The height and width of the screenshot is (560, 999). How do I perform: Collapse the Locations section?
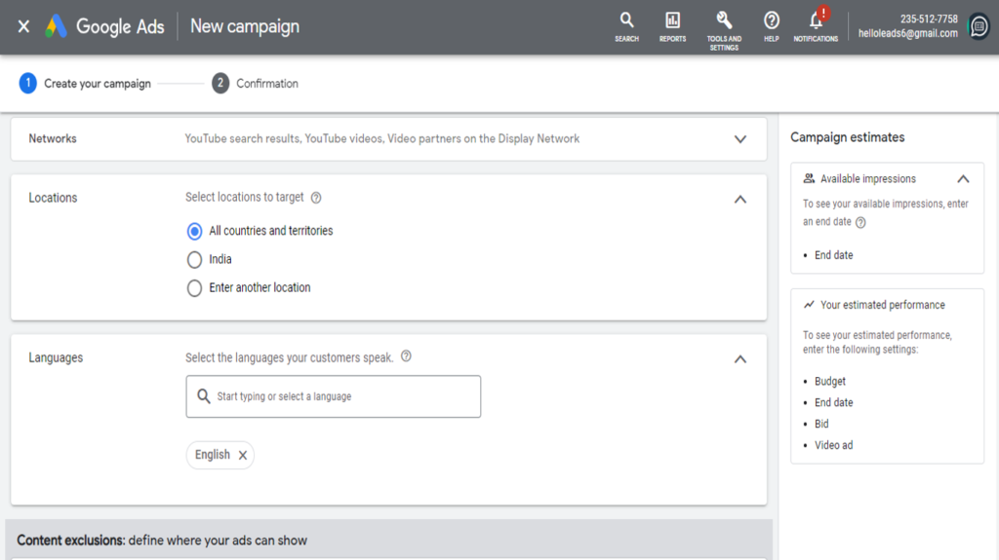tap(739, 199)
